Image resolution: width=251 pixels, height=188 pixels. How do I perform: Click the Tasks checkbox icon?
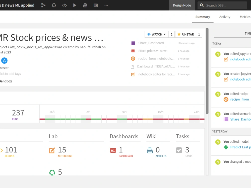[x=179, y=150]
